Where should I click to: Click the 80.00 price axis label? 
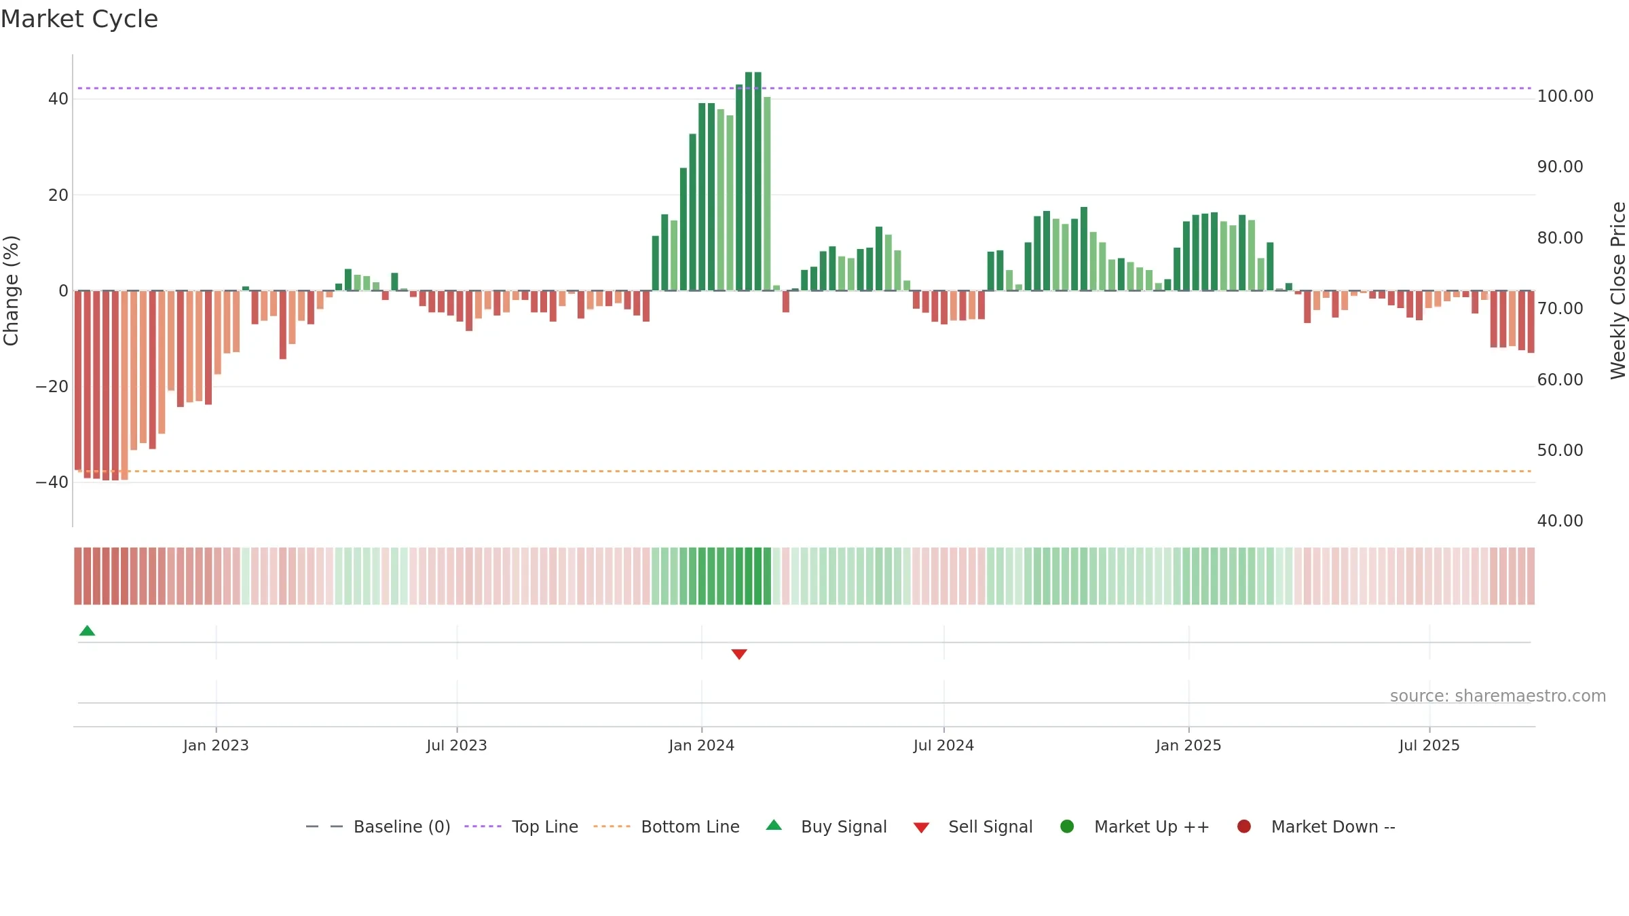[x=1560, y=238]
